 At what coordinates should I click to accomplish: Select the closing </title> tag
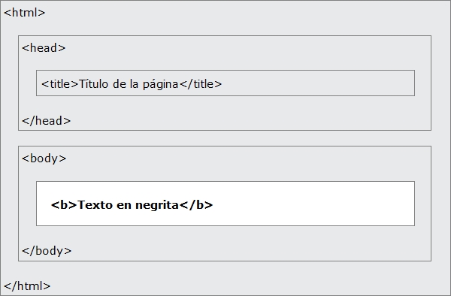[x=201, y=84]
